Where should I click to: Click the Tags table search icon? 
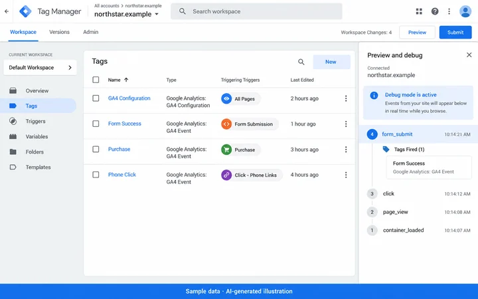point(301,62)
